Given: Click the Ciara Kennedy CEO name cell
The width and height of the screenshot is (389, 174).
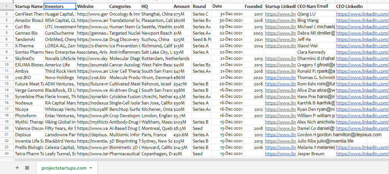Looking at the screenshot, I should point(306,52).
